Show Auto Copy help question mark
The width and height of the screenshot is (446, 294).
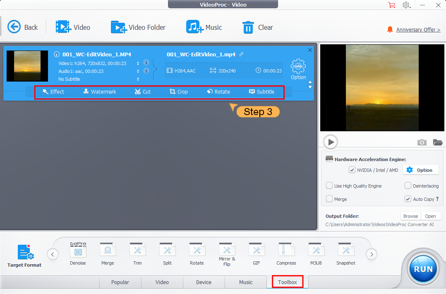pos(437,199)
